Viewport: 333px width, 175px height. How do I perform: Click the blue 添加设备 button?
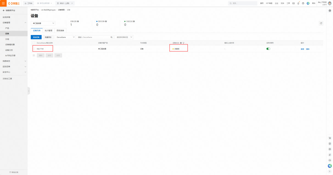click(36, 37)
